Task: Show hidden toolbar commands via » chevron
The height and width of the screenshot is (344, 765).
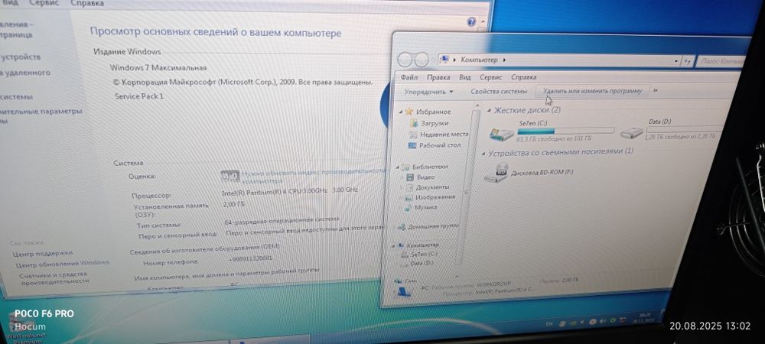Action: click(656, 90)
